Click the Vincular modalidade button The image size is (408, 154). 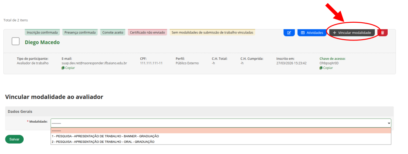(x=352, y=33)
